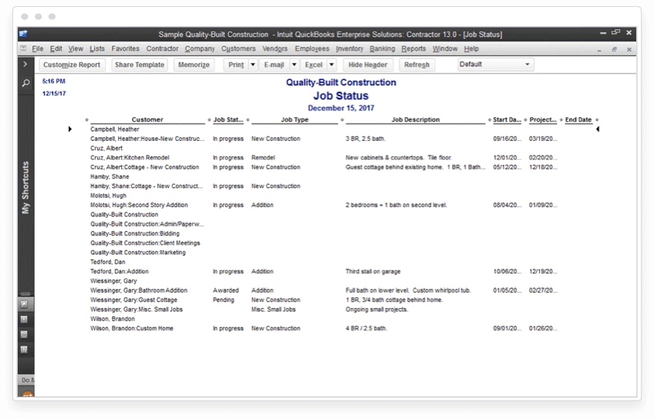Open the third gray panel icon in sidebar
This screenshot has height=419, width=654.
(24, 334)
